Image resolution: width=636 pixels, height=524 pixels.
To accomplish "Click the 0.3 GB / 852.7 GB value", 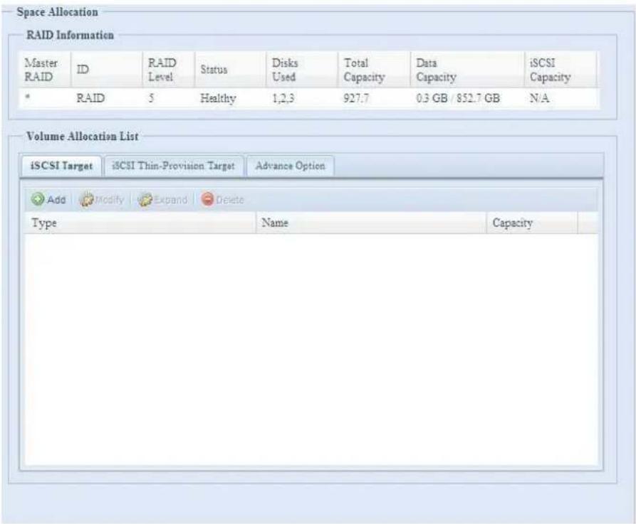I will (458, 98).
